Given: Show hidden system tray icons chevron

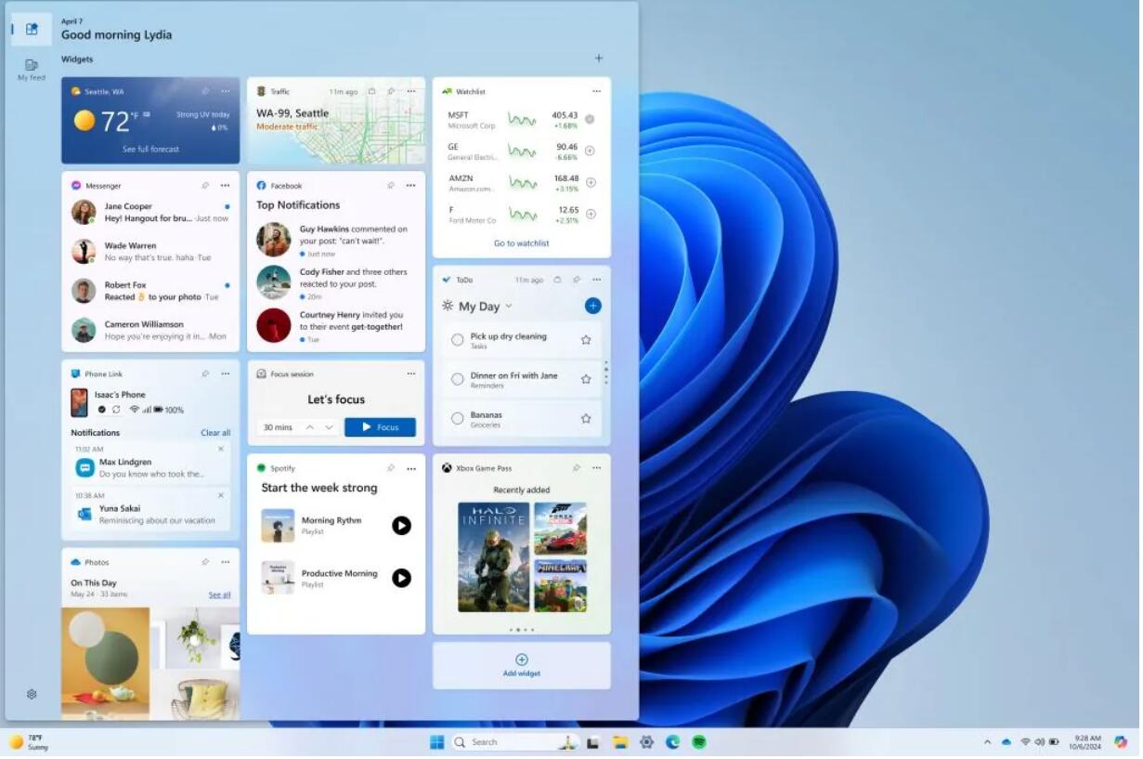Looking at the screenshot, I should coord(989,744).
